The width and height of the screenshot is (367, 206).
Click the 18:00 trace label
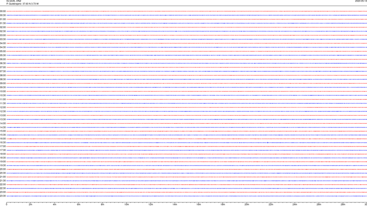pos(3,154)
